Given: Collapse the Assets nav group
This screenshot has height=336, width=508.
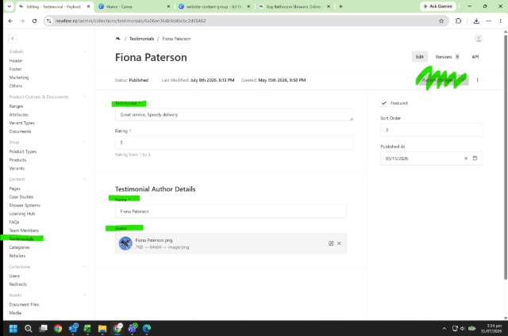Looking at the screenshot, I should tap(85, 295).
